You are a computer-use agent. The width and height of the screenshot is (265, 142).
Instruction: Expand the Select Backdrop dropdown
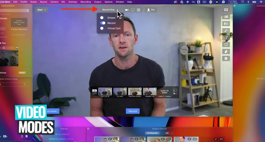(x=19, y=29)
